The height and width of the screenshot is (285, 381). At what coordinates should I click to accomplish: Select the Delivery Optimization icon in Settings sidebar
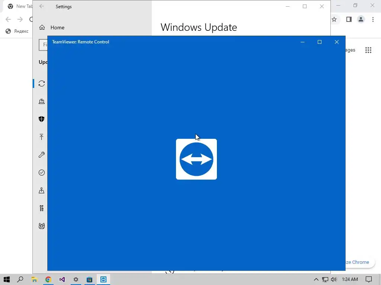42,101
